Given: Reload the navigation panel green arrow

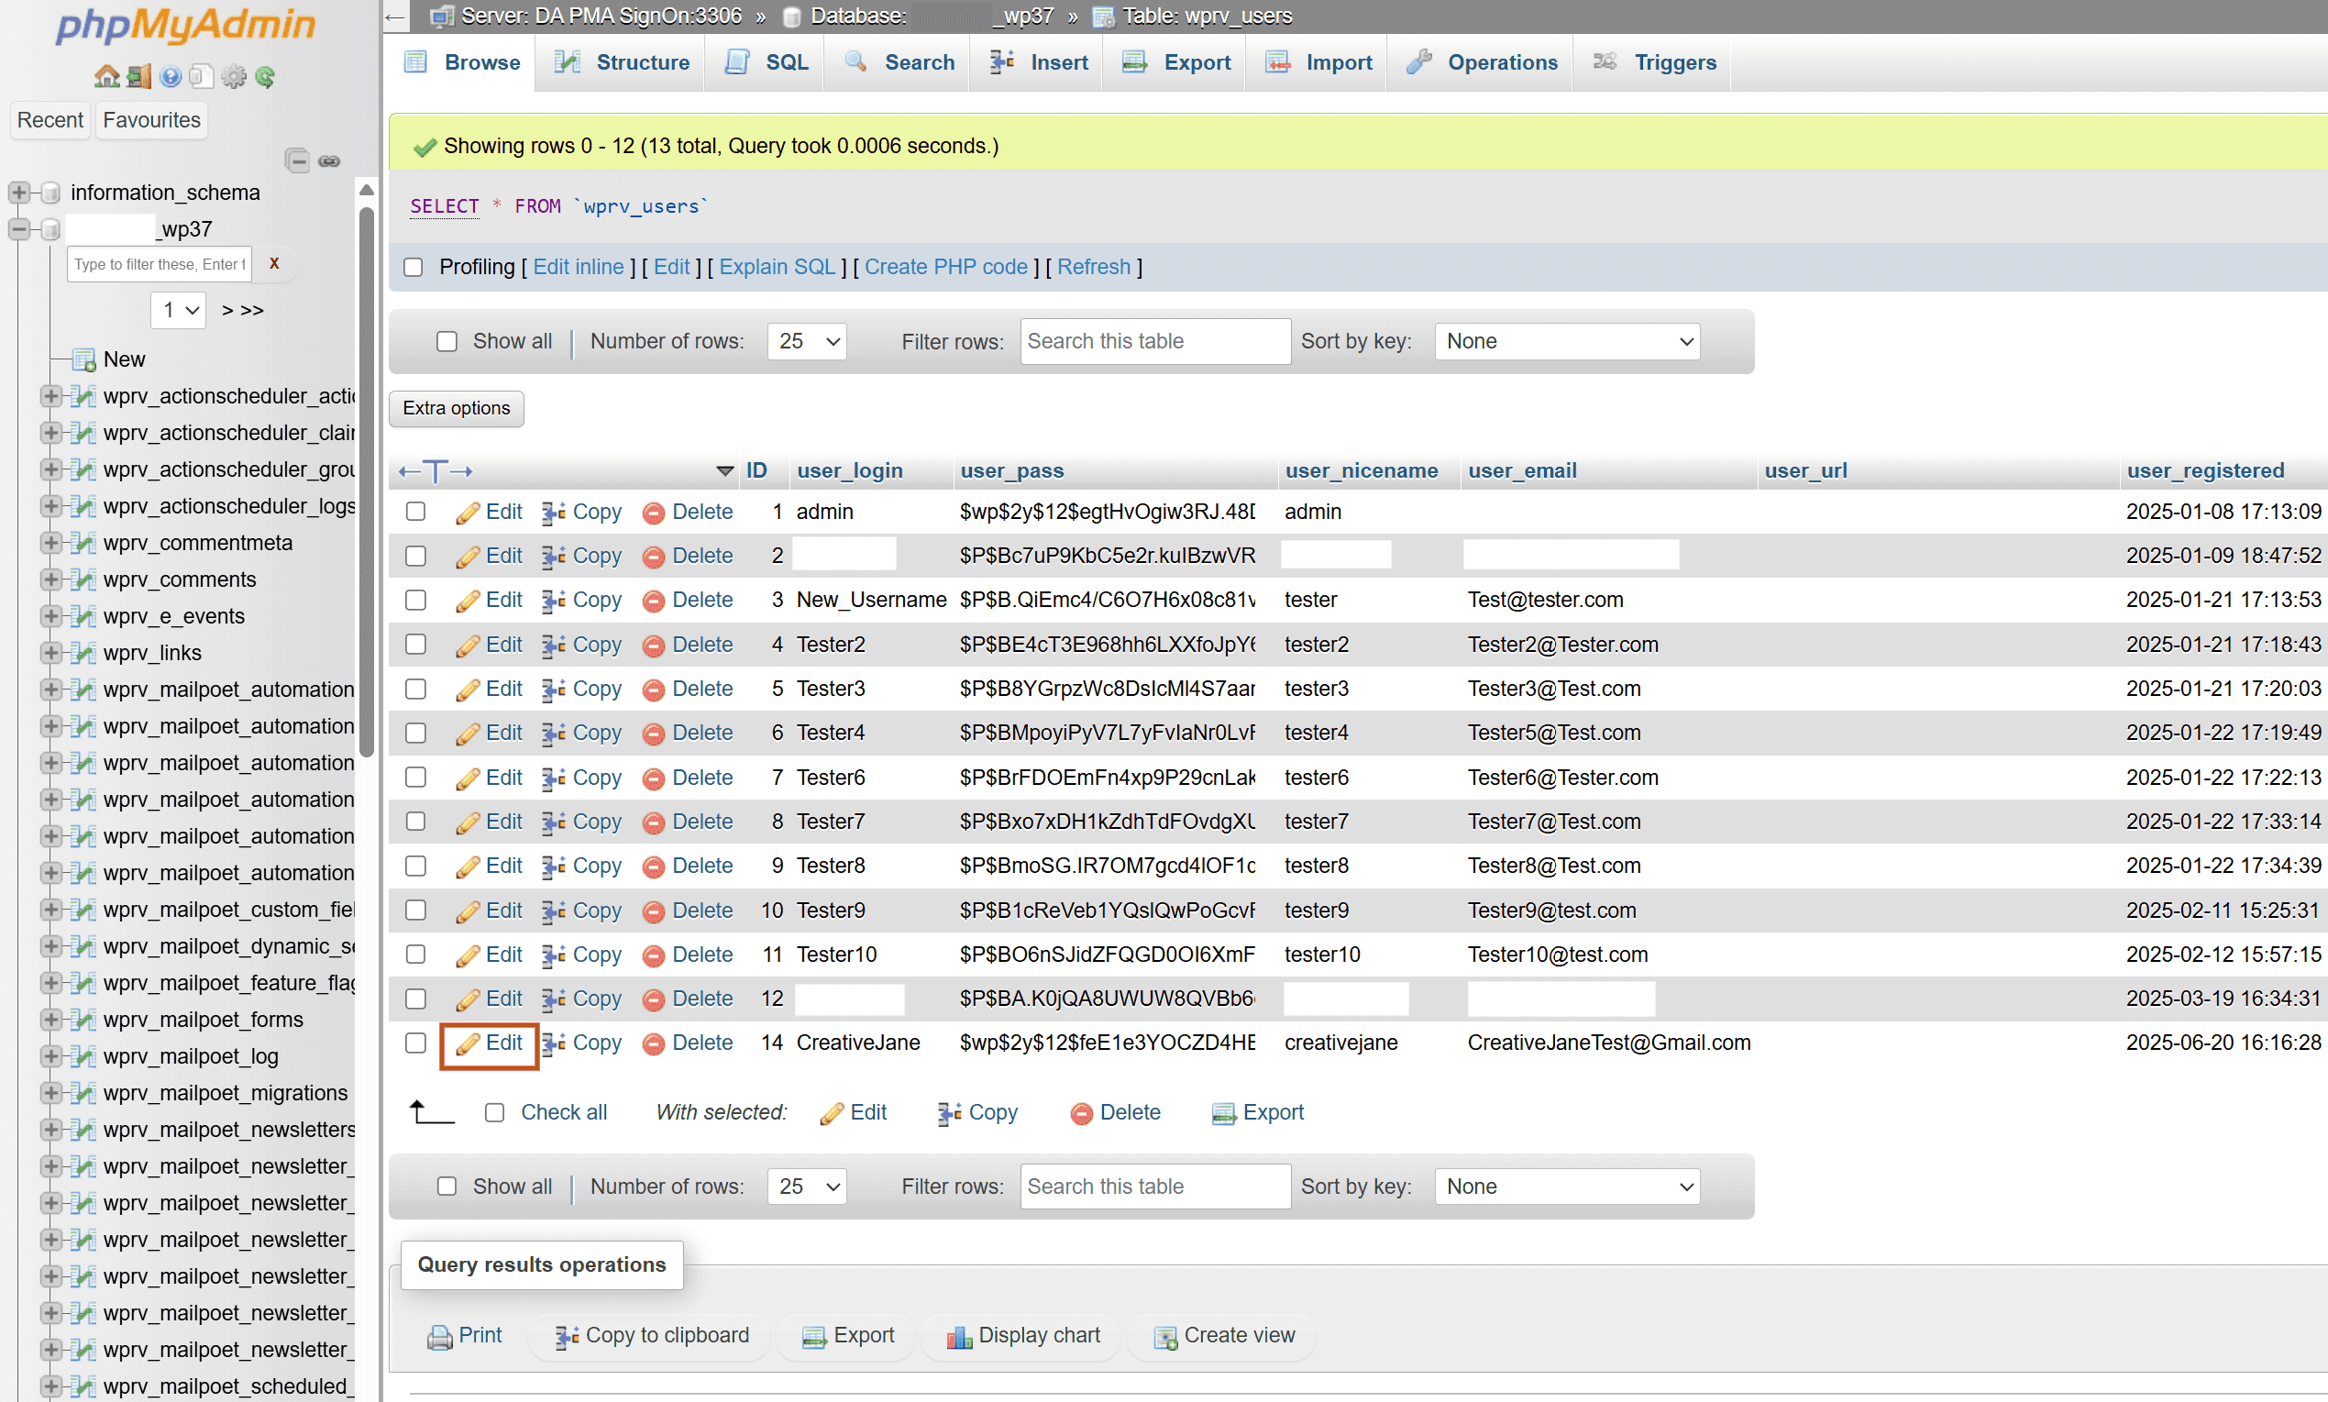Looking at the screenshot, I should pyautogui.click(x=264, y=76).
